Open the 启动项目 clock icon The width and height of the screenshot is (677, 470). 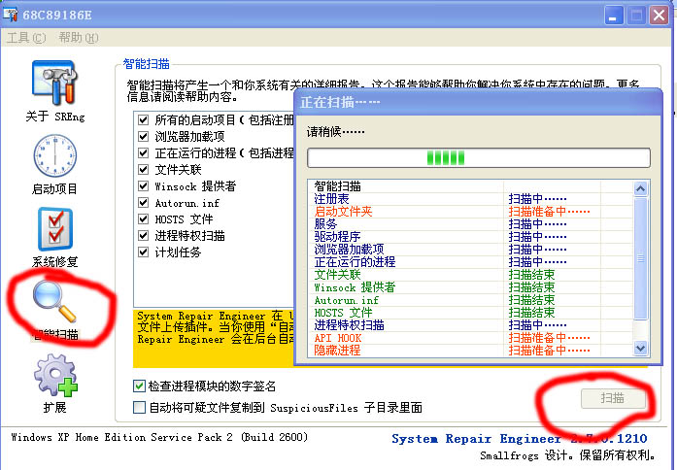point(54,155)
